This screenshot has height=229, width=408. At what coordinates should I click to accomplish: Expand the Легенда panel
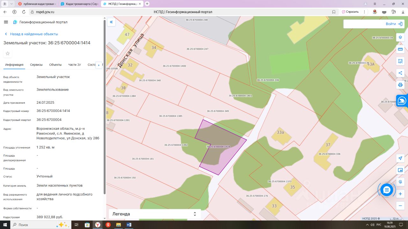coord(155,214)
